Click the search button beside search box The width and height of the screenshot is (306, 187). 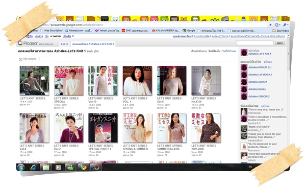pyautogui.click(x=279, y=43)
